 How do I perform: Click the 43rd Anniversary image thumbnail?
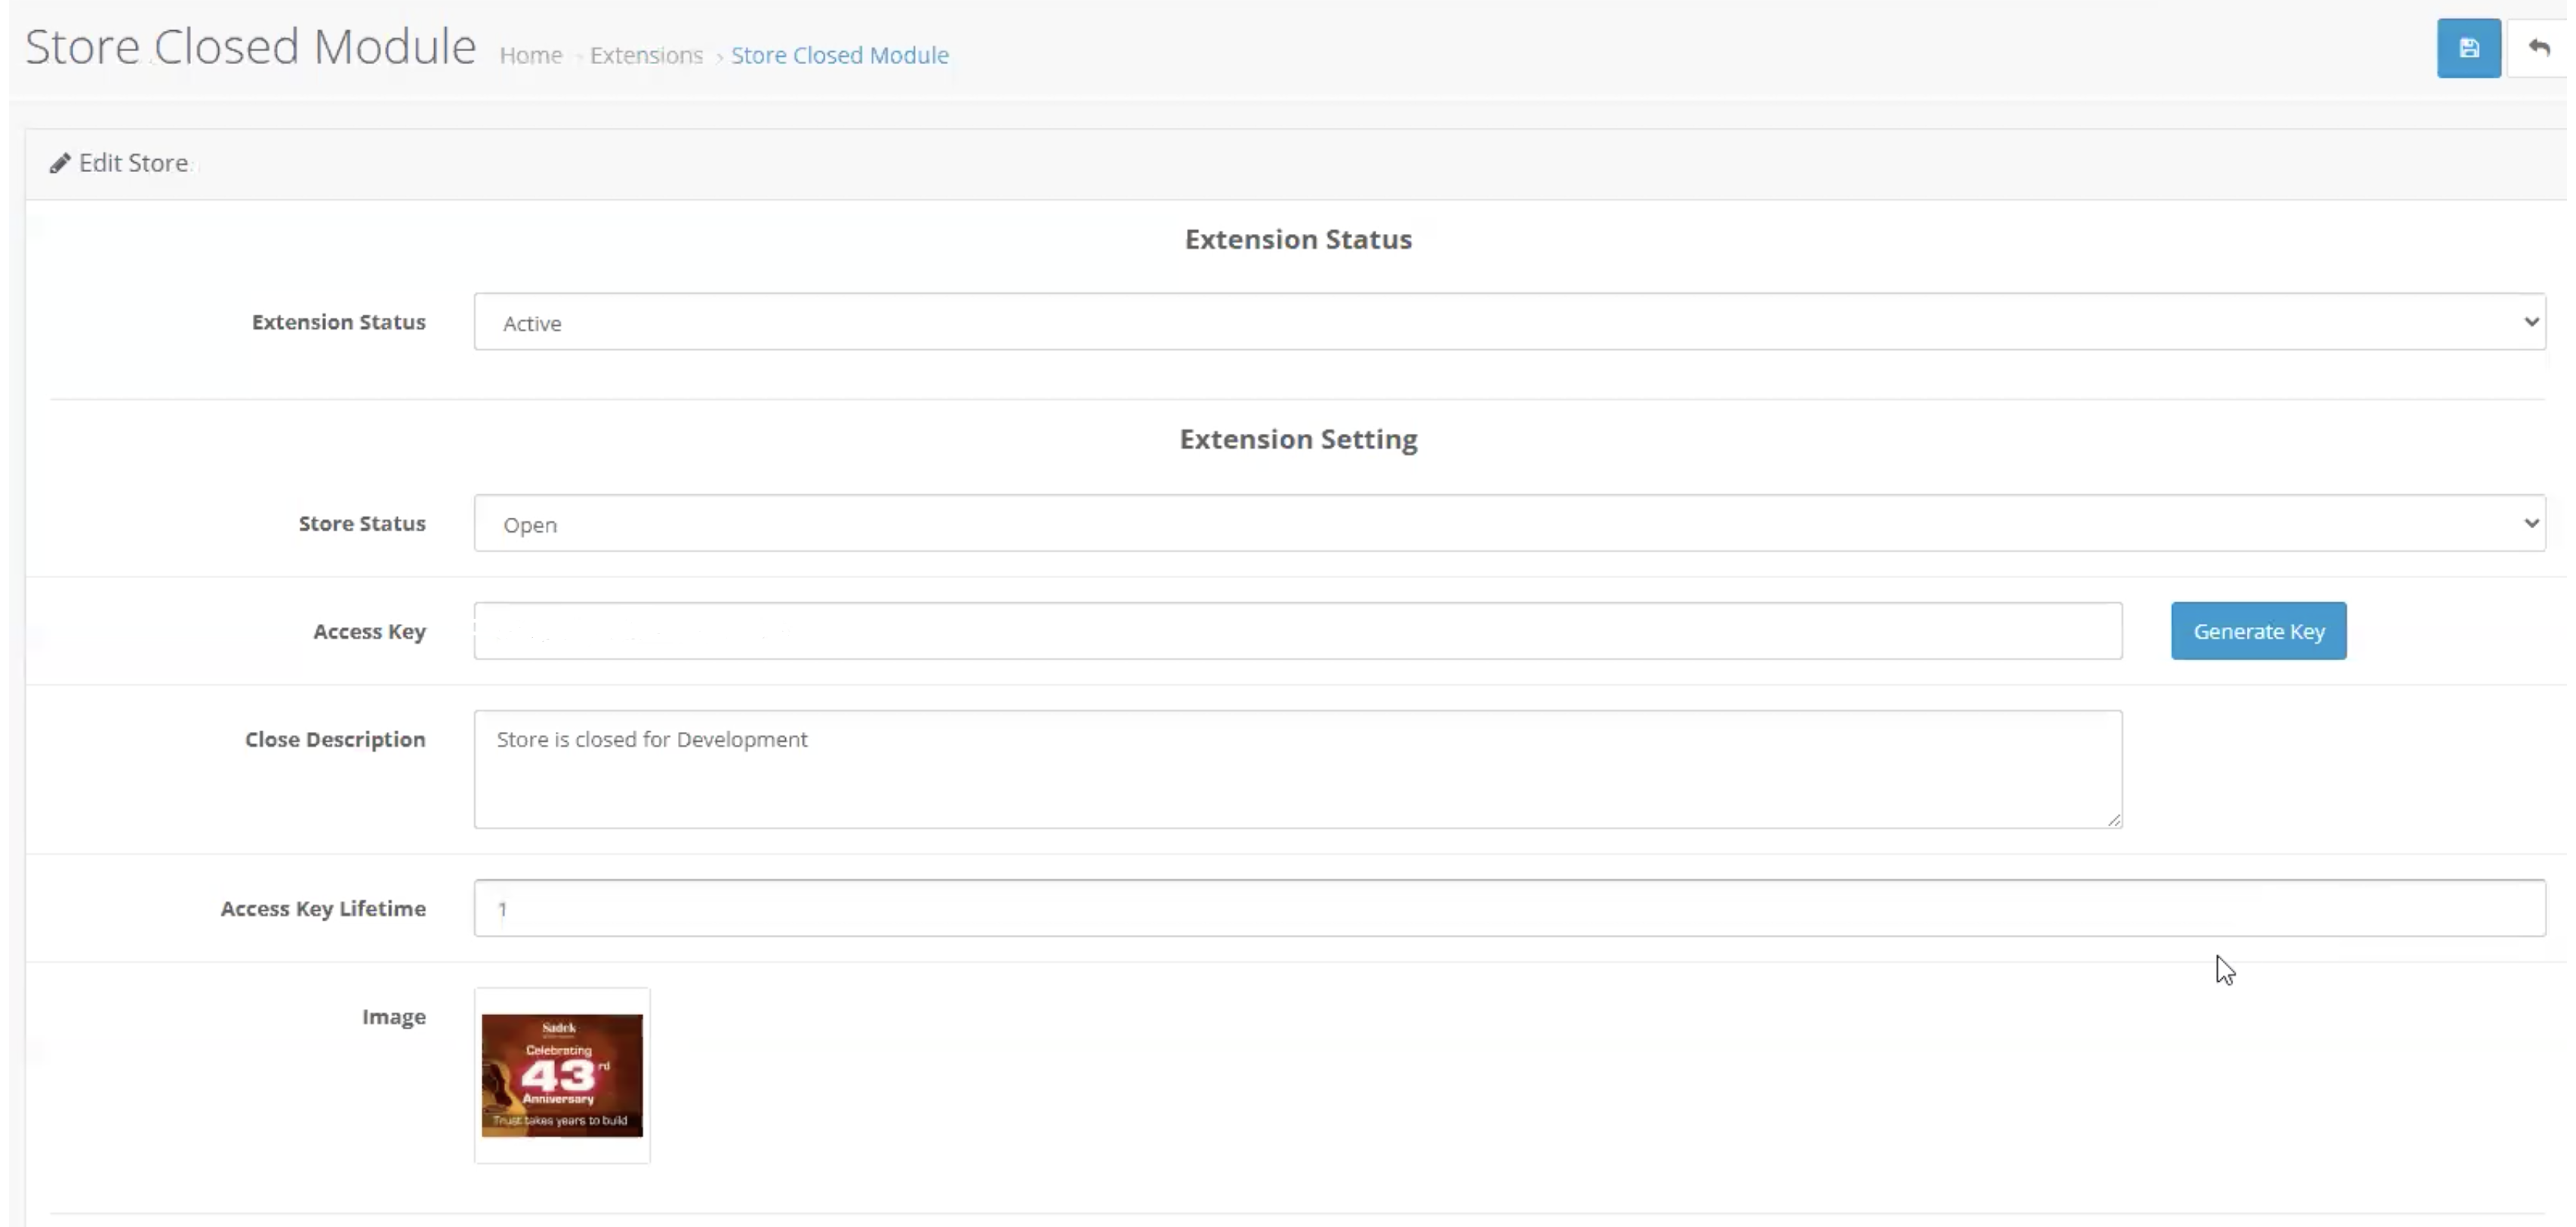pyautogui.click(x=562, y=1075)
